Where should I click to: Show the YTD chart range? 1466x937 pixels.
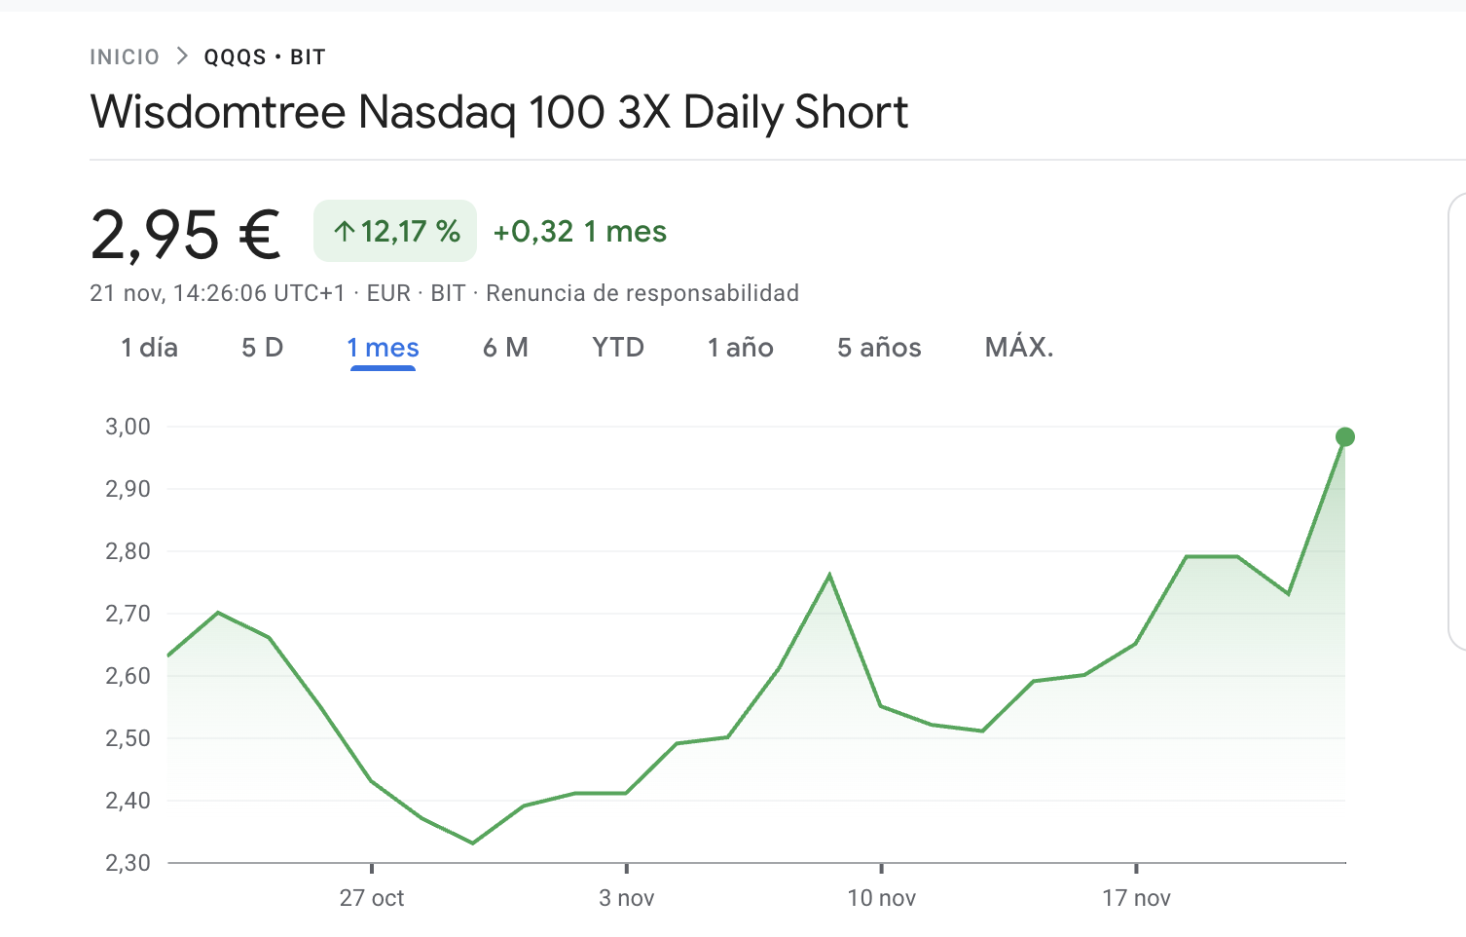(x=618, y=348)
